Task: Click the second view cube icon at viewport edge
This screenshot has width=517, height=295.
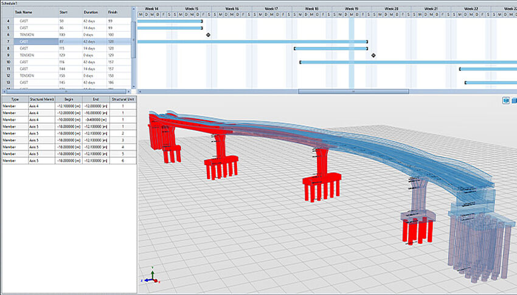Action: [x=515, y=100]
